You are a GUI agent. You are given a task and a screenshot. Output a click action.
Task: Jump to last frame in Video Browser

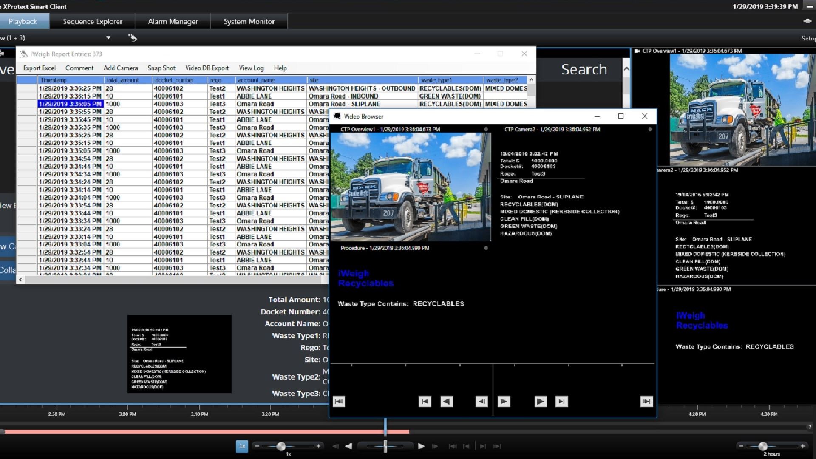pyautogui.click(x=646, y=402)
